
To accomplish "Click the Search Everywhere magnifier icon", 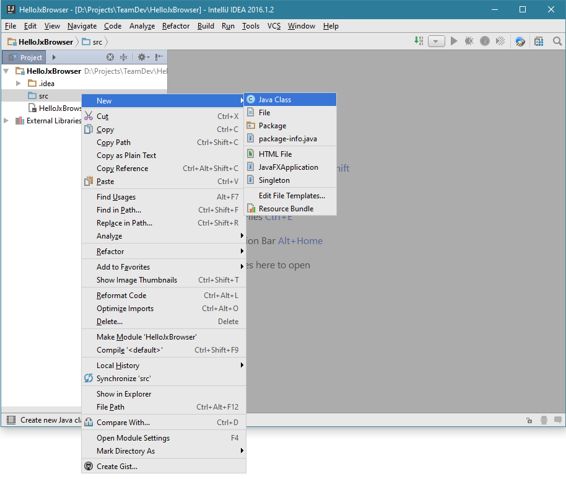I will [557, 41].
